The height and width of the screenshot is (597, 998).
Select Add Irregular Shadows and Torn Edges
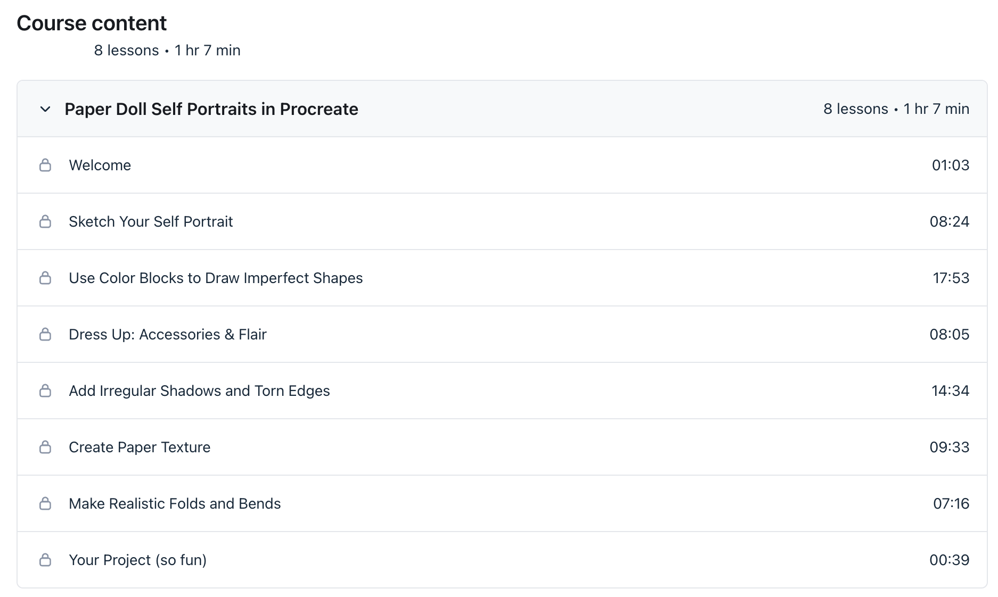[502, 391]
